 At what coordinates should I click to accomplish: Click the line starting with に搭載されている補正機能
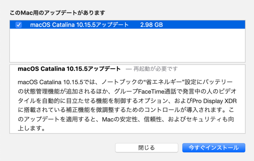126,110
